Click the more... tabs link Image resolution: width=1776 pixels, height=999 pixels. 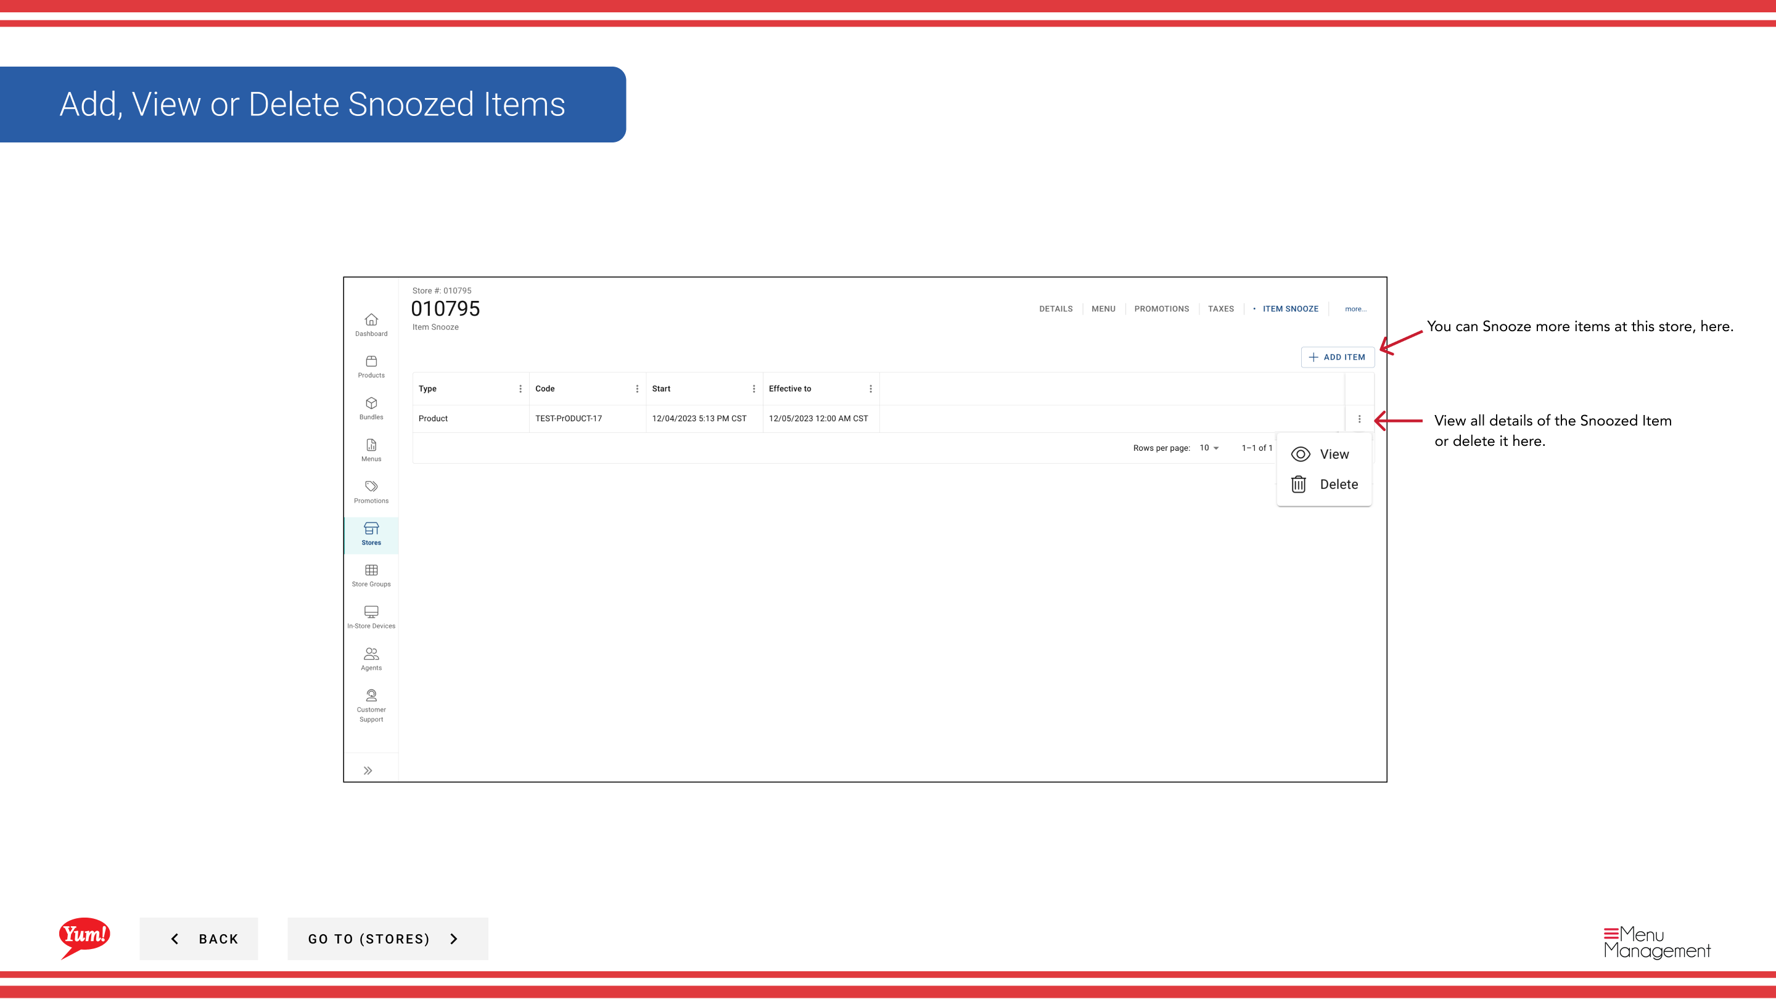coord(1355,309)
